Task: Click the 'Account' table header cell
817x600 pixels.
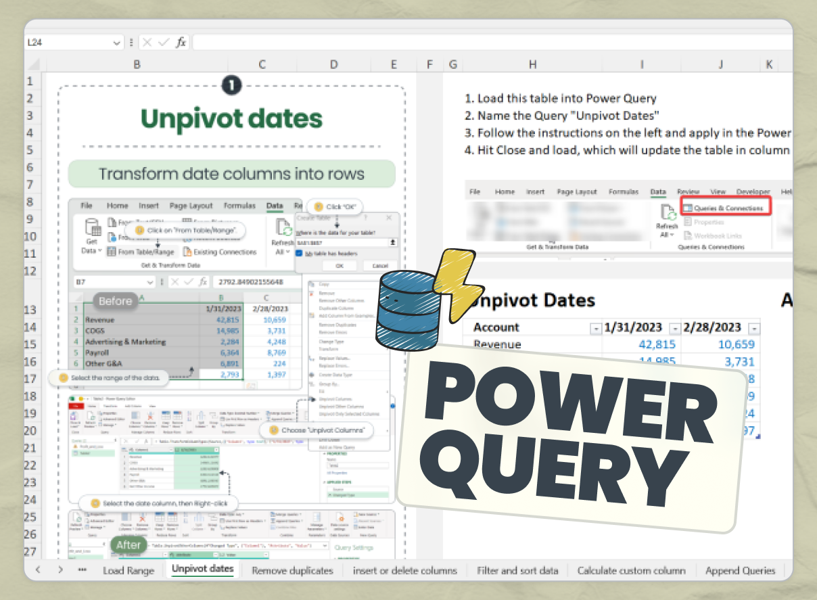Action: tap(532, 327)
